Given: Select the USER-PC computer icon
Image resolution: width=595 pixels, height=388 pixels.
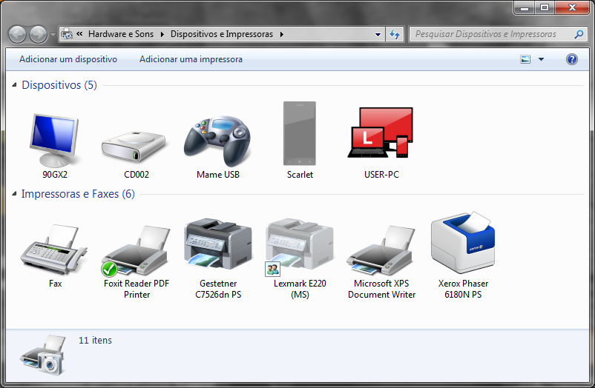Looking at the screenshot, I should tap(381, 133).
